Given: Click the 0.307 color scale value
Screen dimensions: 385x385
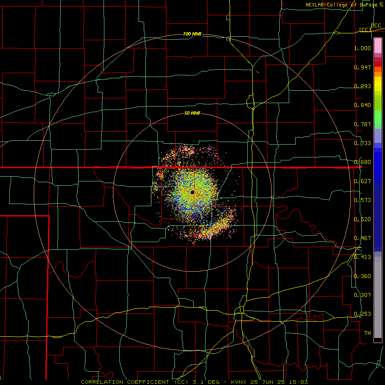Looking at the screenshot, I should 362,295.
